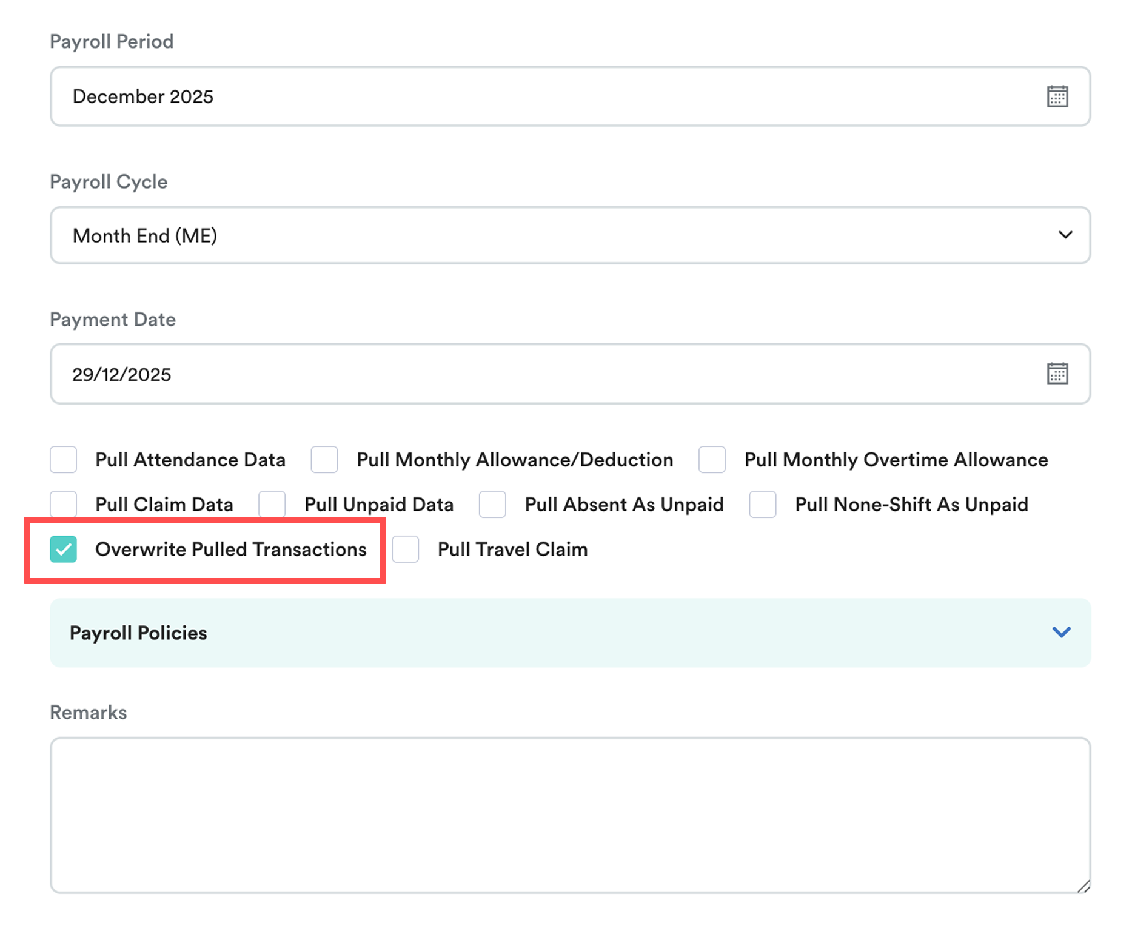Enable Pull None-Shift As Unpaid
The width and height of the screenshot is (1132, 931).
point(763,505)
